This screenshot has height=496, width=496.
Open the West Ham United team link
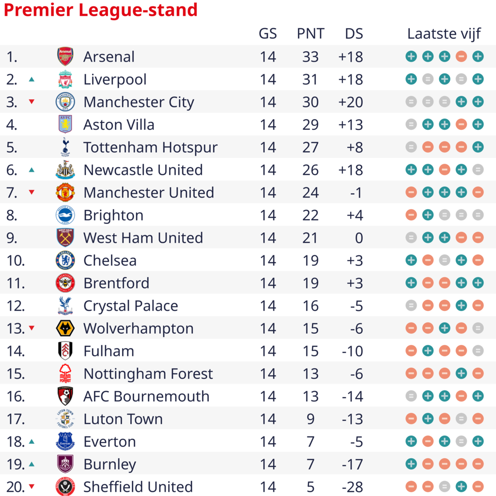tap(143, 238)
